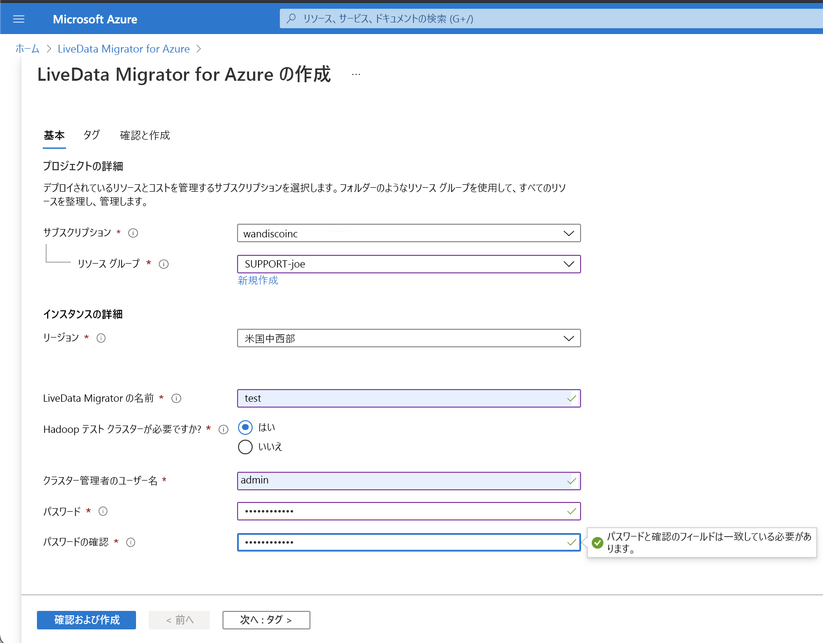The height and width of the screenshot is (643, 823).
Task: Select いいえ radio button
Action: [x=245, y=447]
